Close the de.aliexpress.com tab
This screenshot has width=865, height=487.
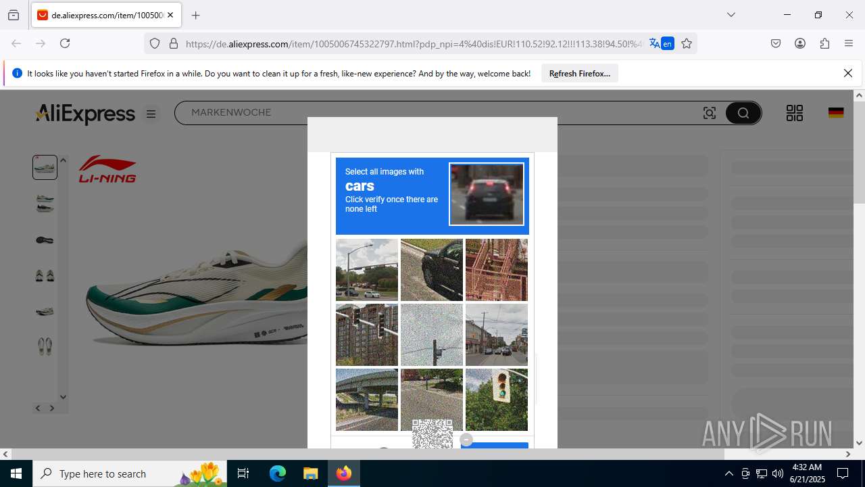170,15
